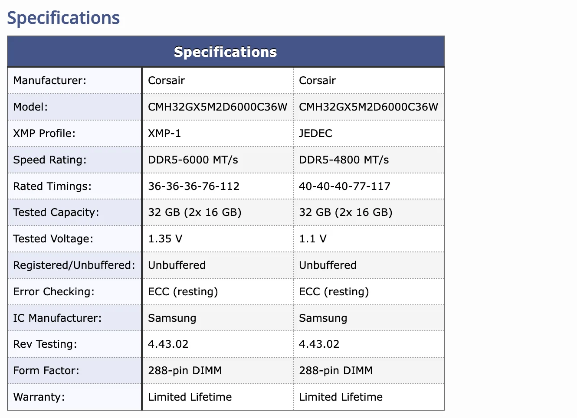Click the XMP-1 profile cell
This screenshot has height=418, width=577.
[x=218, y=134]
